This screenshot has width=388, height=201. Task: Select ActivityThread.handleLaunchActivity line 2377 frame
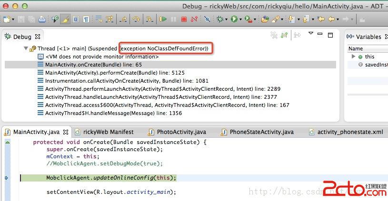pos(170,97)
